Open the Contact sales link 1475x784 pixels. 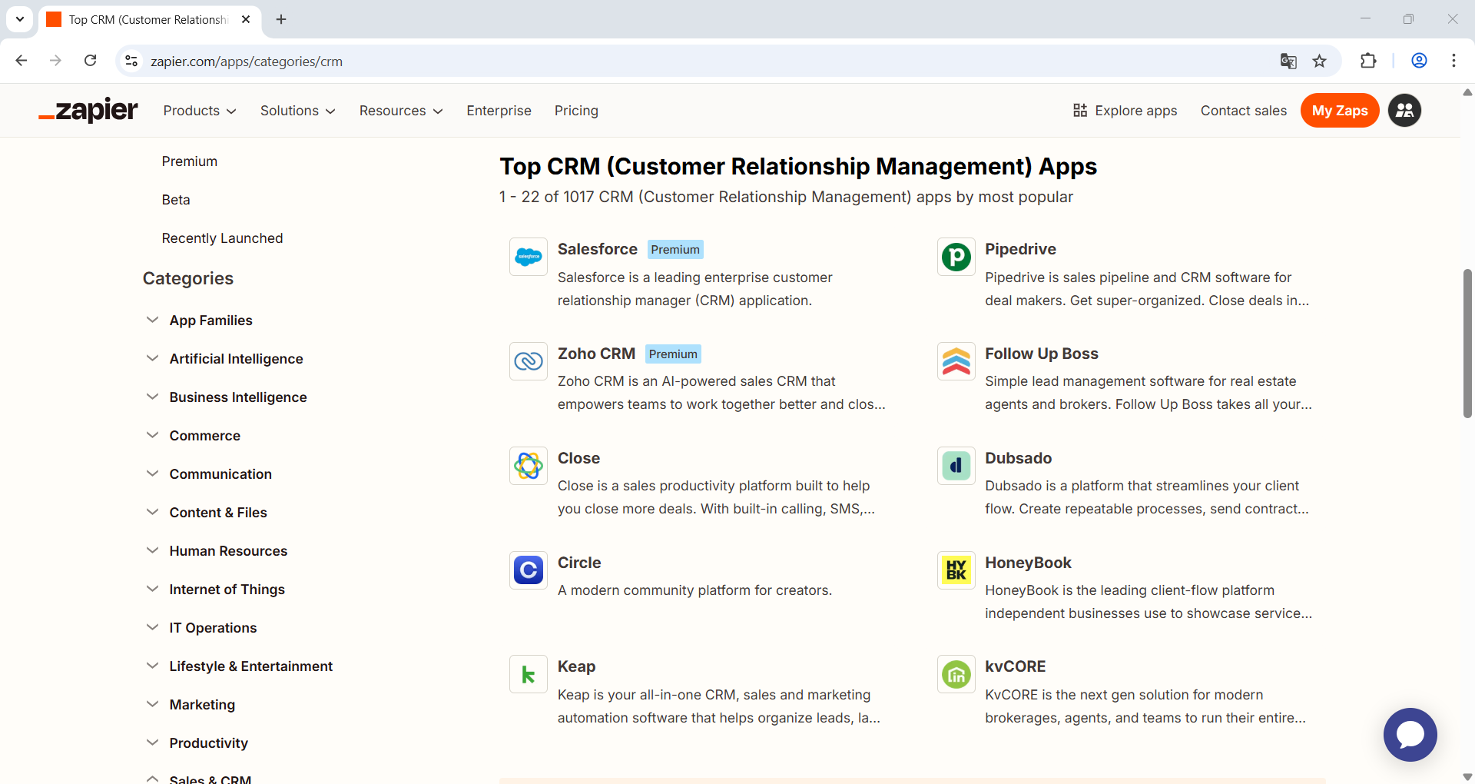1243,111
